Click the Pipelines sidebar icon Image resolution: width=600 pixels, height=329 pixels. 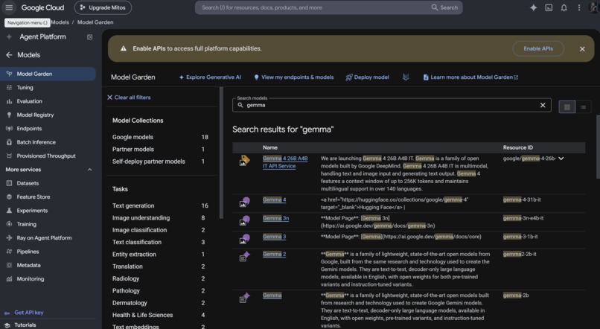(x=9, y=252)
